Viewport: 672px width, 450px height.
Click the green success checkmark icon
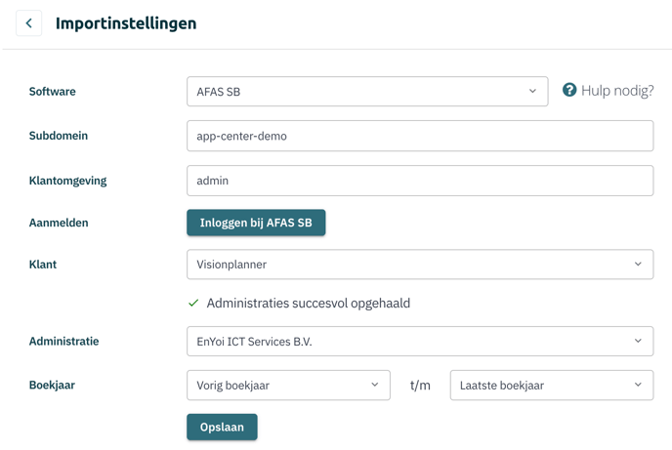(193, 304)
